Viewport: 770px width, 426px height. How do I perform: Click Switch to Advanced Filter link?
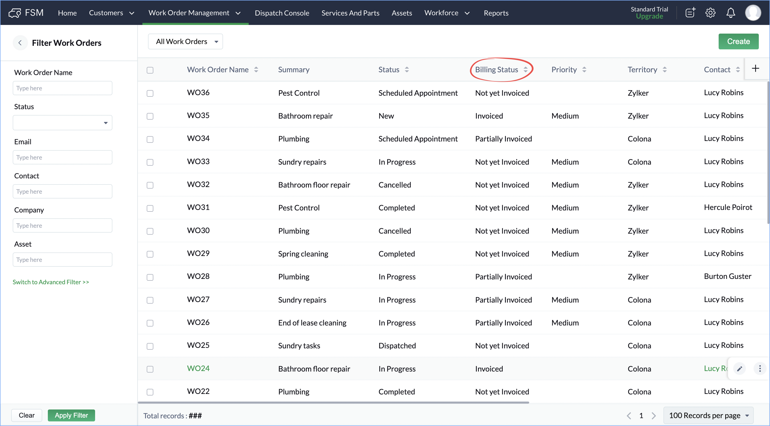(x=51, y=282)
